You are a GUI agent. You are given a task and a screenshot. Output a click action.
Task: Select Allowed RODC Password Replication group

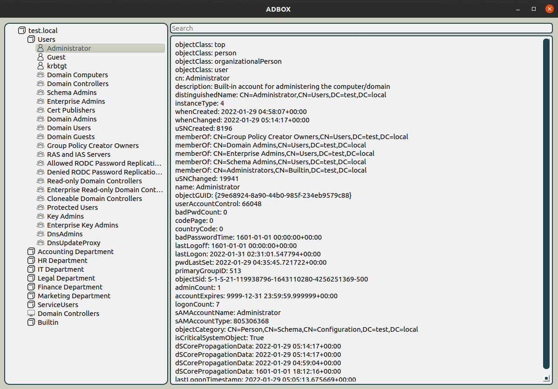[x=104, y=163]
